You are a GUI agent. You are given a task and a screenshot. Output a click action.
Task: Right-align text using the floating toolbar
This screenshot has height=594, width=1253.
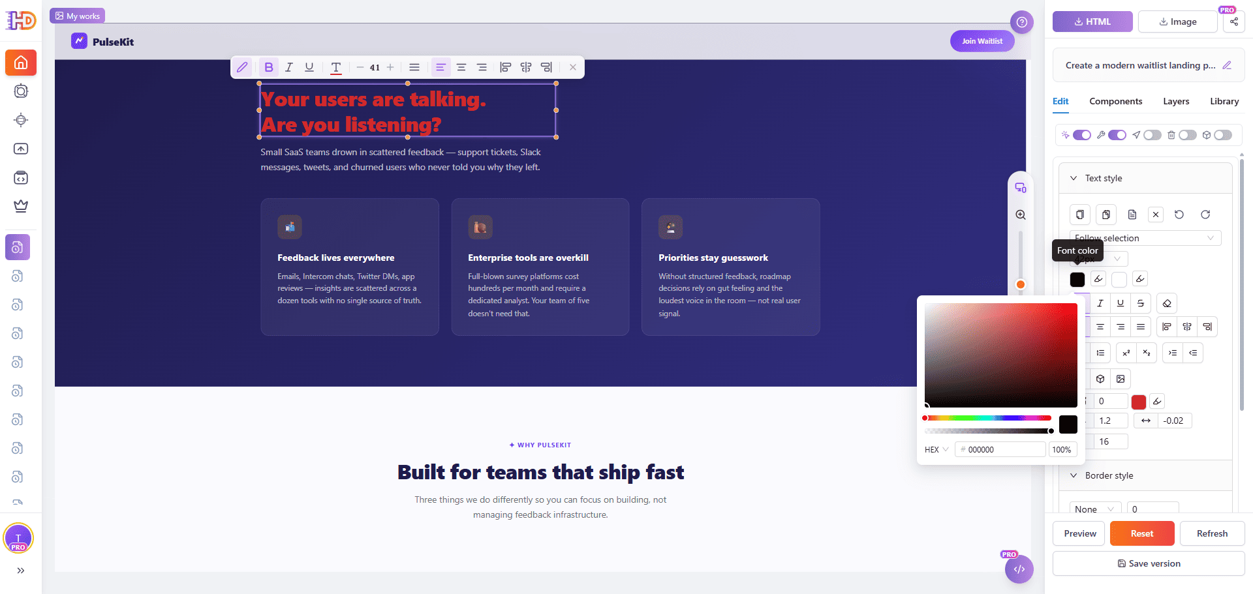pyautogui.click(x=482, y=67)
